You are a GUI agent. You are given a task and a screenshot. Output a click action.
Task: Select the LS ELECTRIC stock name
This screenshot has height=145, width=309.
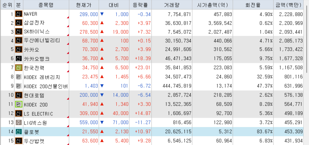pos(39,114)
